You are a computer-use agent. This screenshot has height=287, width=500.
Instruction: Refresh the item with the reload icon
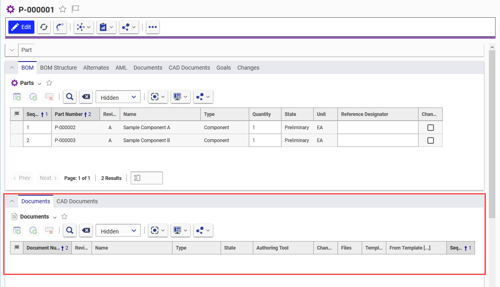pyautogui.click(x=44, y=27)
